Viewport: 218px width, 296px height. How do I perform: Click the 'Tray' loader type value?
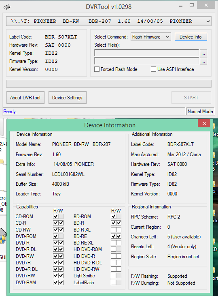(x=56, y=194)
